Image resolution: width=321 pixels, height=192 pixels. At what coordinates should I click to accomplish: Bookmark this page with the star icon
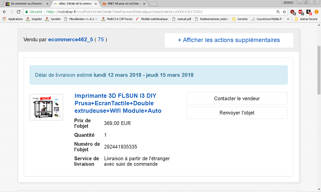[284, 12]
